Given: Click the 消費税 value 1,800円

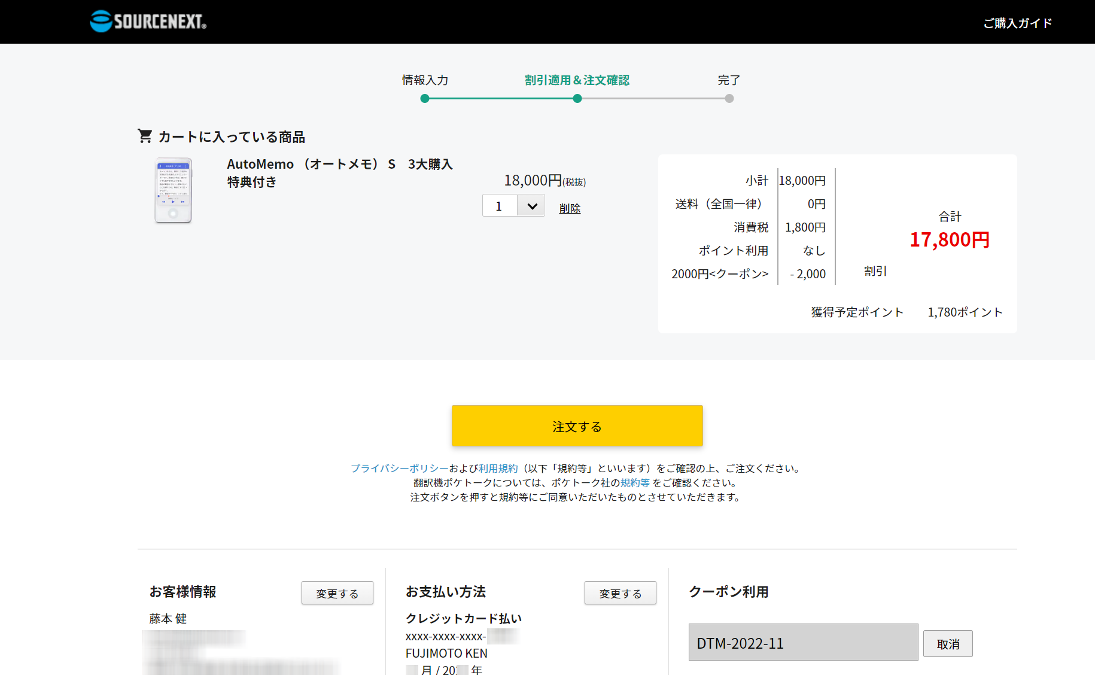Looking at the screenshot, I should click(x=805, y=227).
